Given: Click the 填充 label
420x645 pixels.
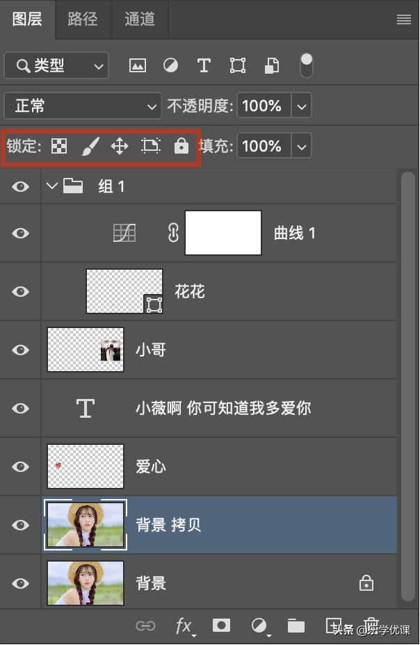Looking at the screenshot, I should point(216,146).
